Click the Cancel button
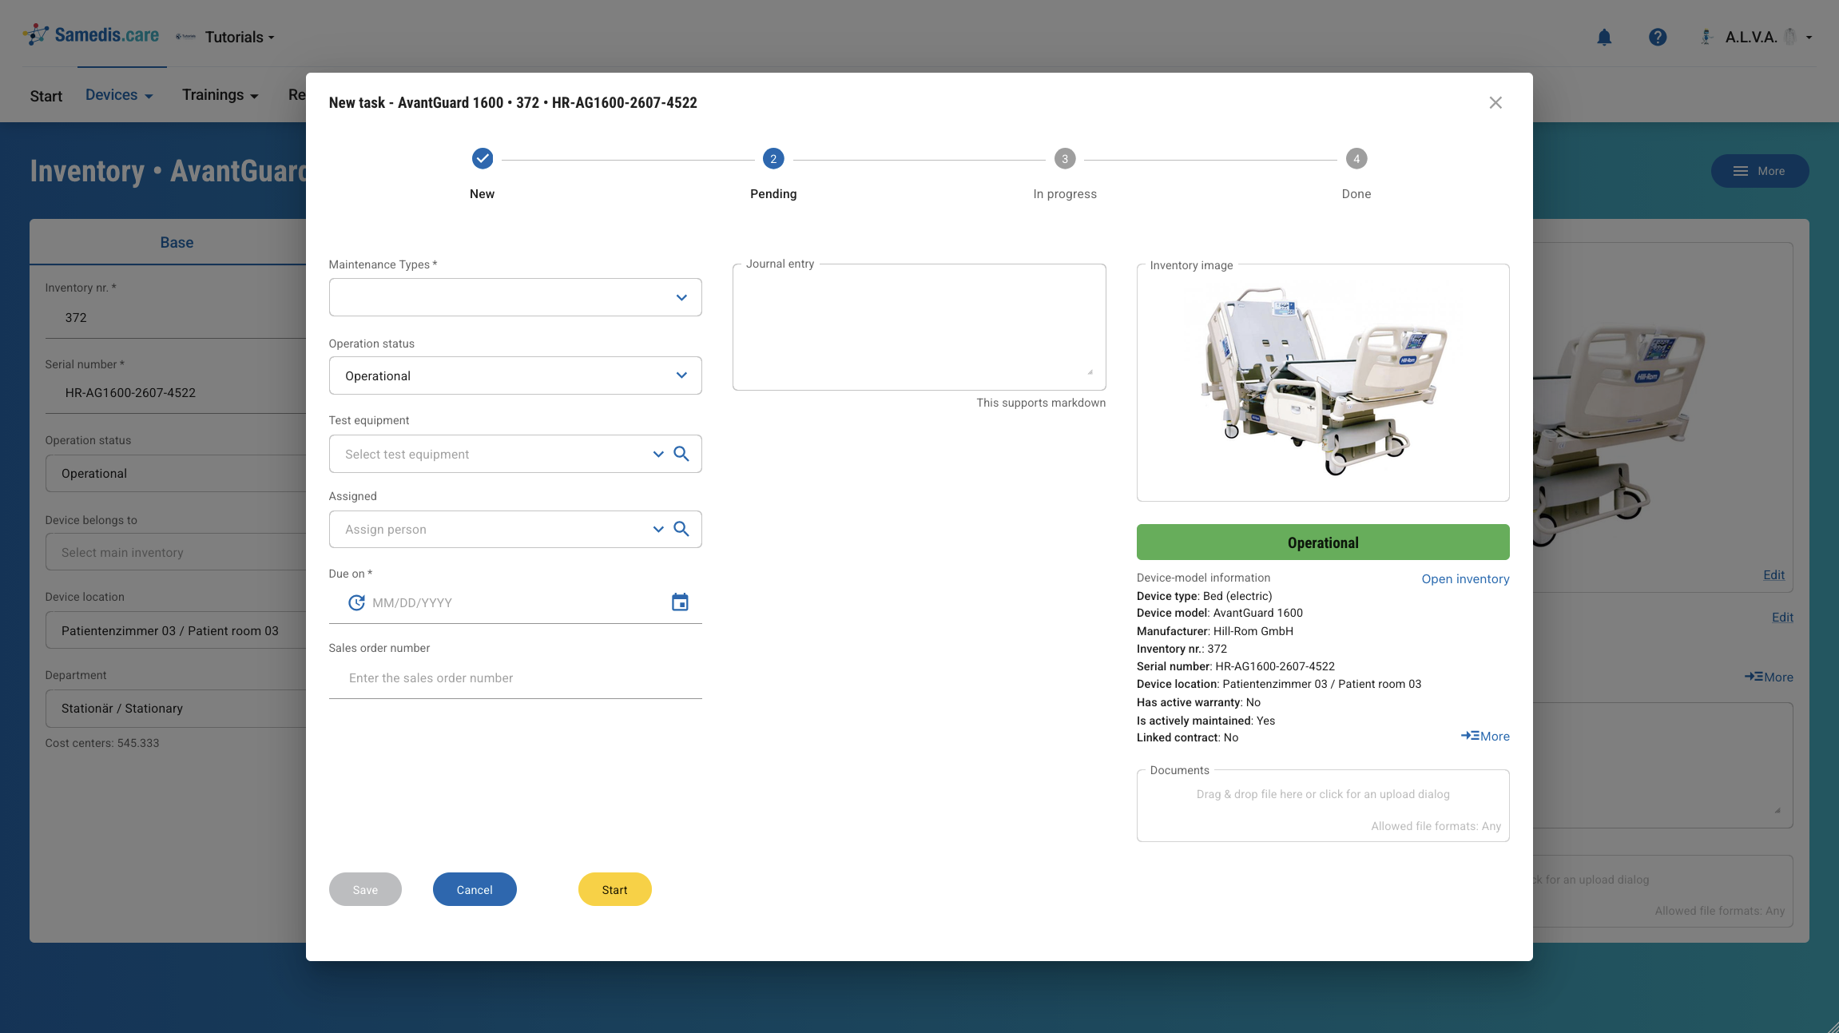This screenshot has width=1839, height=1033. 475,889
